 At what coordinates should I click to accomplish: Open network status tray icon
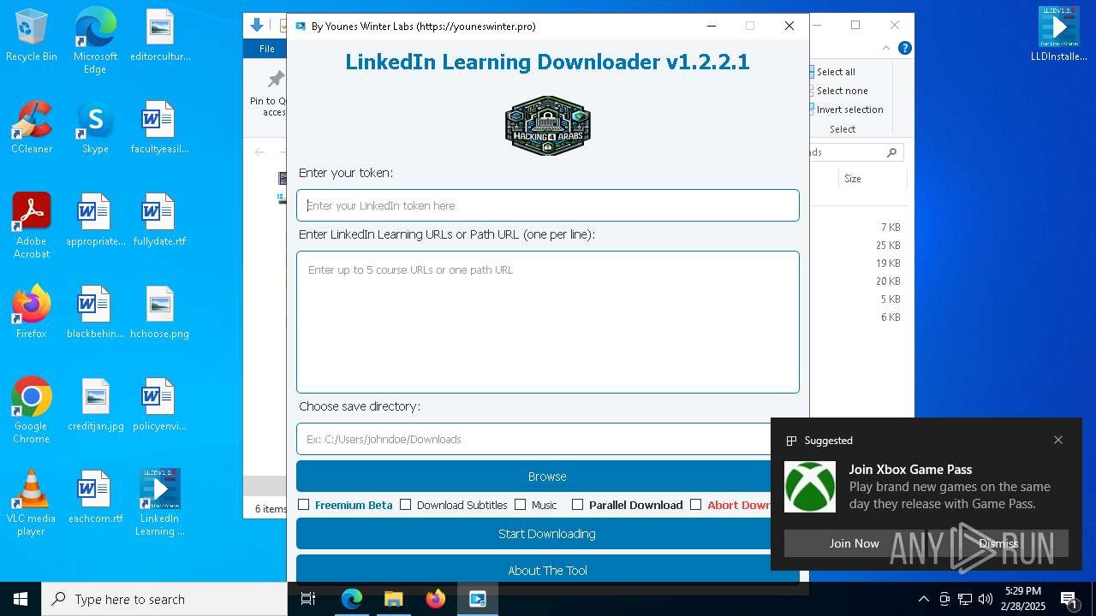[965, 599]
